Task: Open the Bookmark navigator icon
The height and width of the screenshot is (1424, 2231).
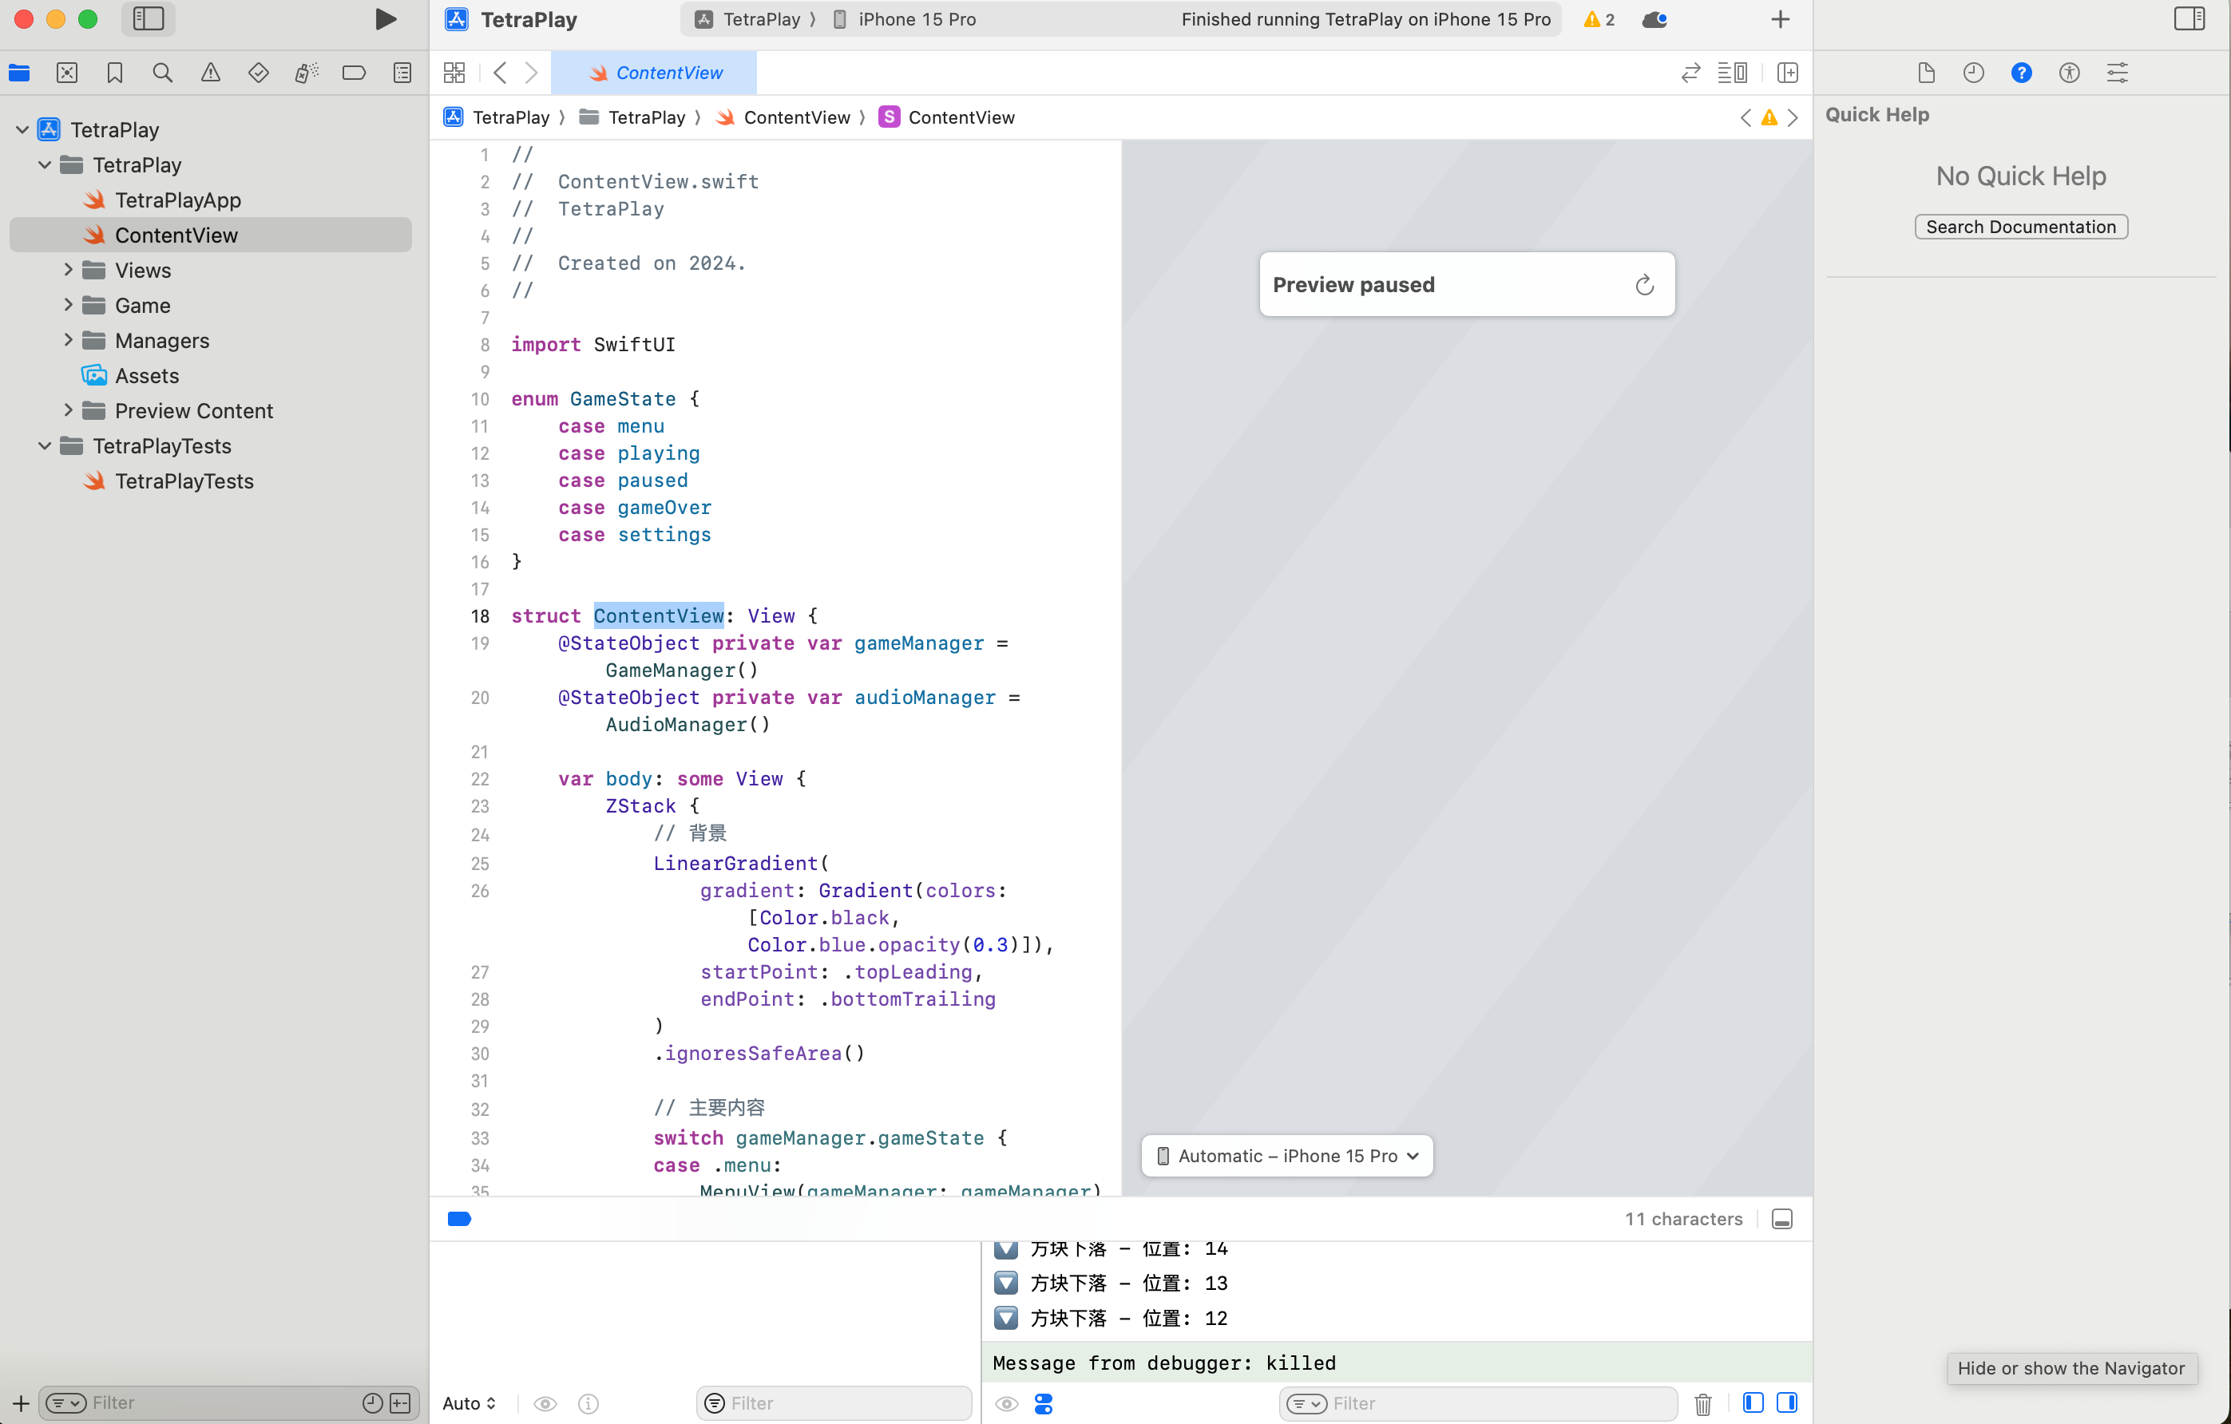Action: tap(115, 73)
